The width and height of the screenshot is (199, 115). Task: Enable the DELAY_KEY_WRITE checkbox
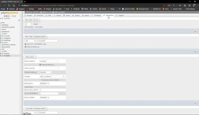(40, 90)
